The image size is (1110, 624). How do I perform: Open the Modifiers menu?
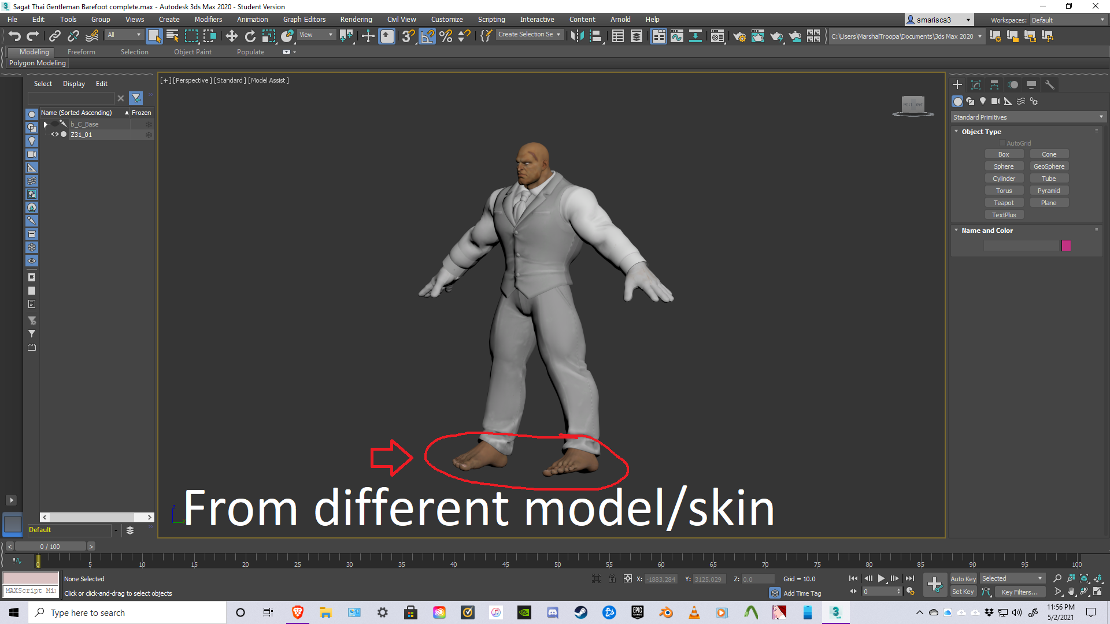(x=208, y=20)
